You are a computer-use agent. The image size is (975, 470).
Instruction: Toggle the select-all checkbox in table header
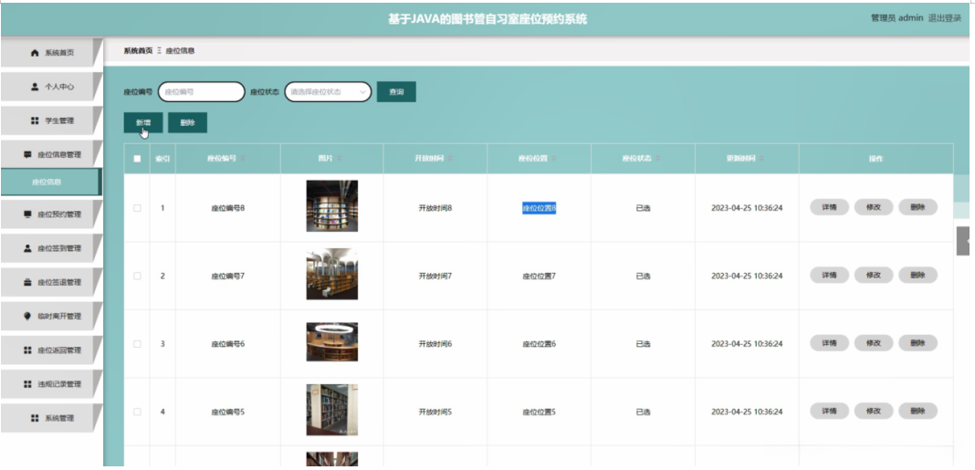[138, 159]
